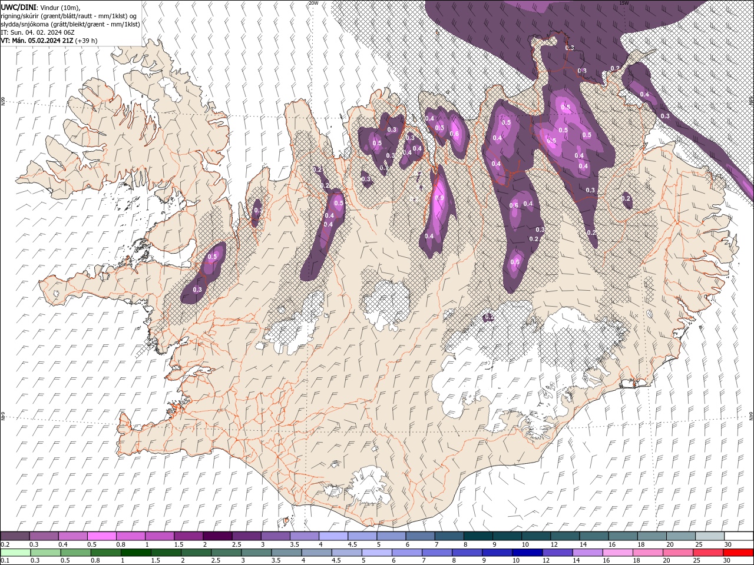The height and width of the screenshot is (565, 754).
Task: Click the "20W" longitude label
Action: coord(313,3)
